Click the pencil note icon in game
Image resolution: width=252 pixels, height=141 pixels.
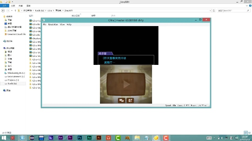(x=130, y=100)
